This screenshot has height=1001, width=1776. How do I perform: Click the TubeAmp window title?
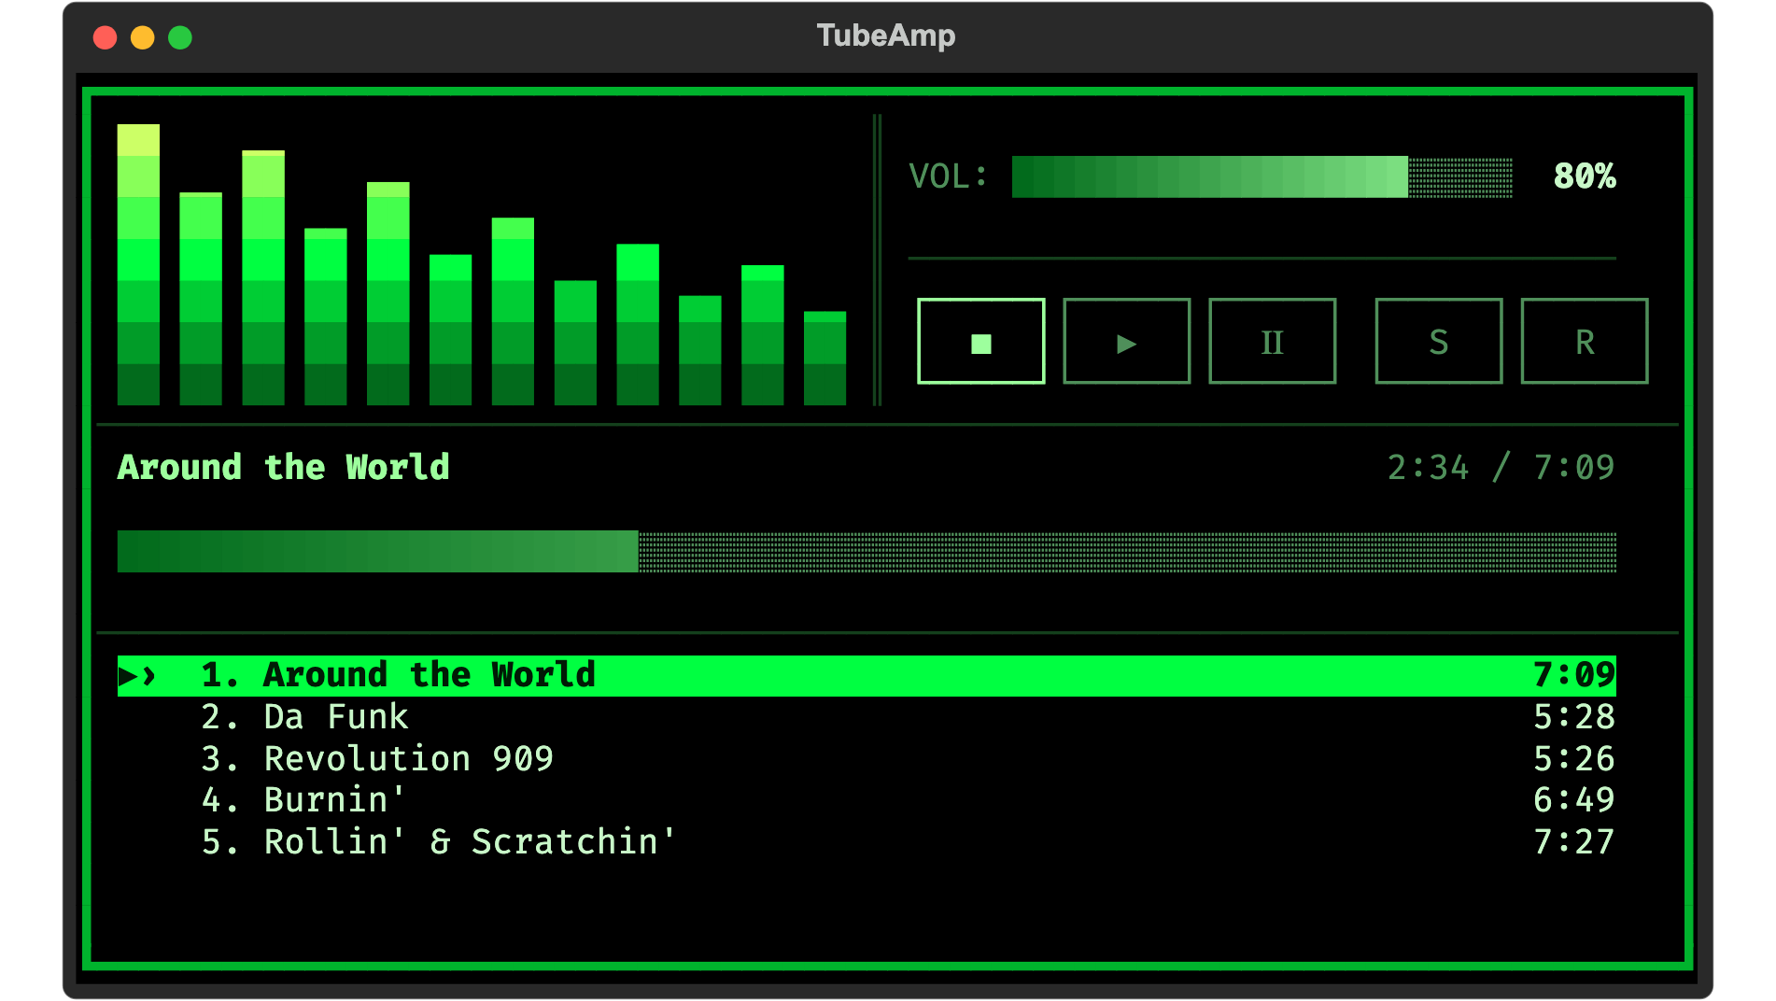886,35
